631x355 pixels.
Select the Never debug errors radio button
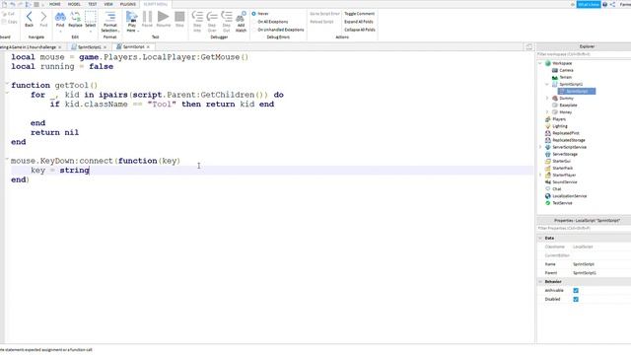tap(254, 14)
